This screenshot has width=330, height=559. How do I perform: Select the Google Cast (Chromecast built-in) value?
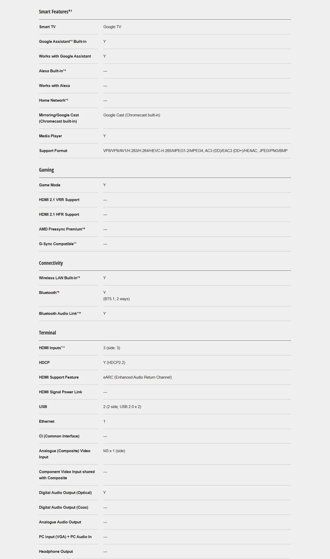(132, 115)
